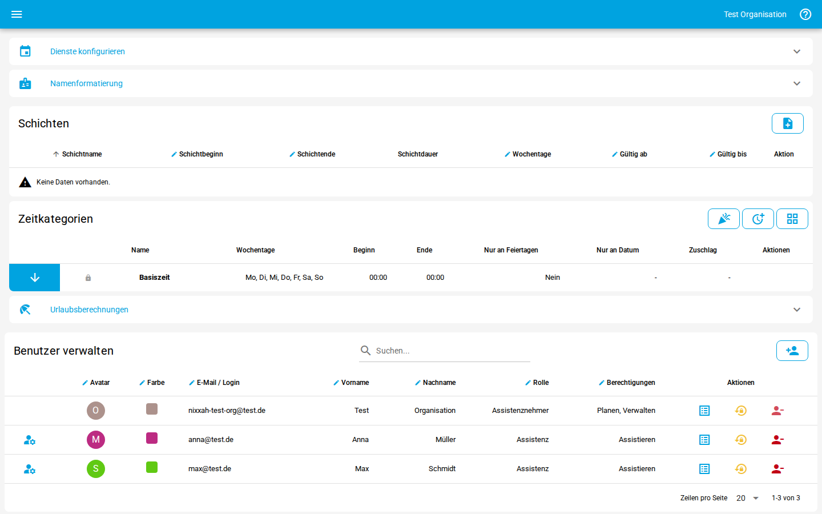Click the pink color swatch for Anna
This screenshot has width=822, height=514.
(152, 438)
